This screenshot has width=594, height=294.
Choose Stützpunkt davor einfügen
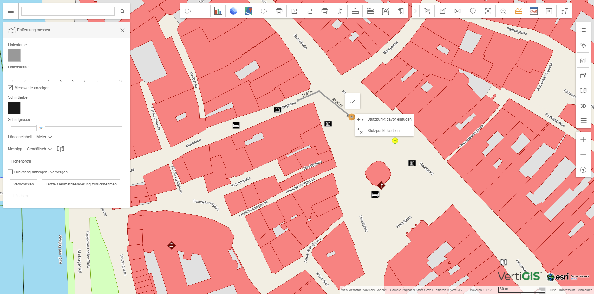click(384, 119)
